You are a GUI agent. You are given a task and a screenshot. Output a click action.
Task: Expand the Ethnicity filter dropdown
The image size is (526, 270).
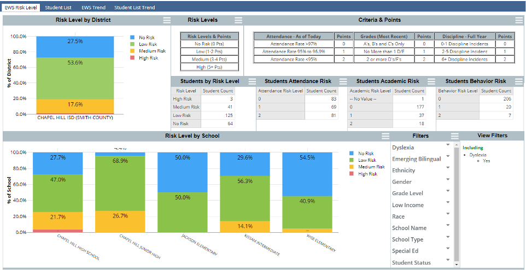(448, 168)
